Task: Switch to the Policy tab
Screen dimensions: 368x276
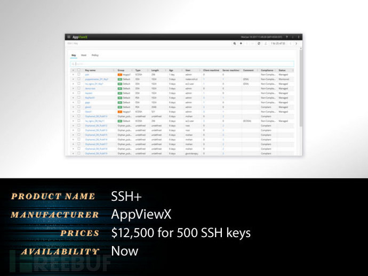Action: point(95,55)
